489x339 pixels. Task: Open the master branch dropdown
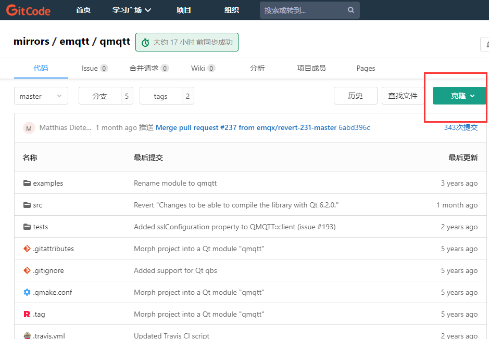point(41,96)
